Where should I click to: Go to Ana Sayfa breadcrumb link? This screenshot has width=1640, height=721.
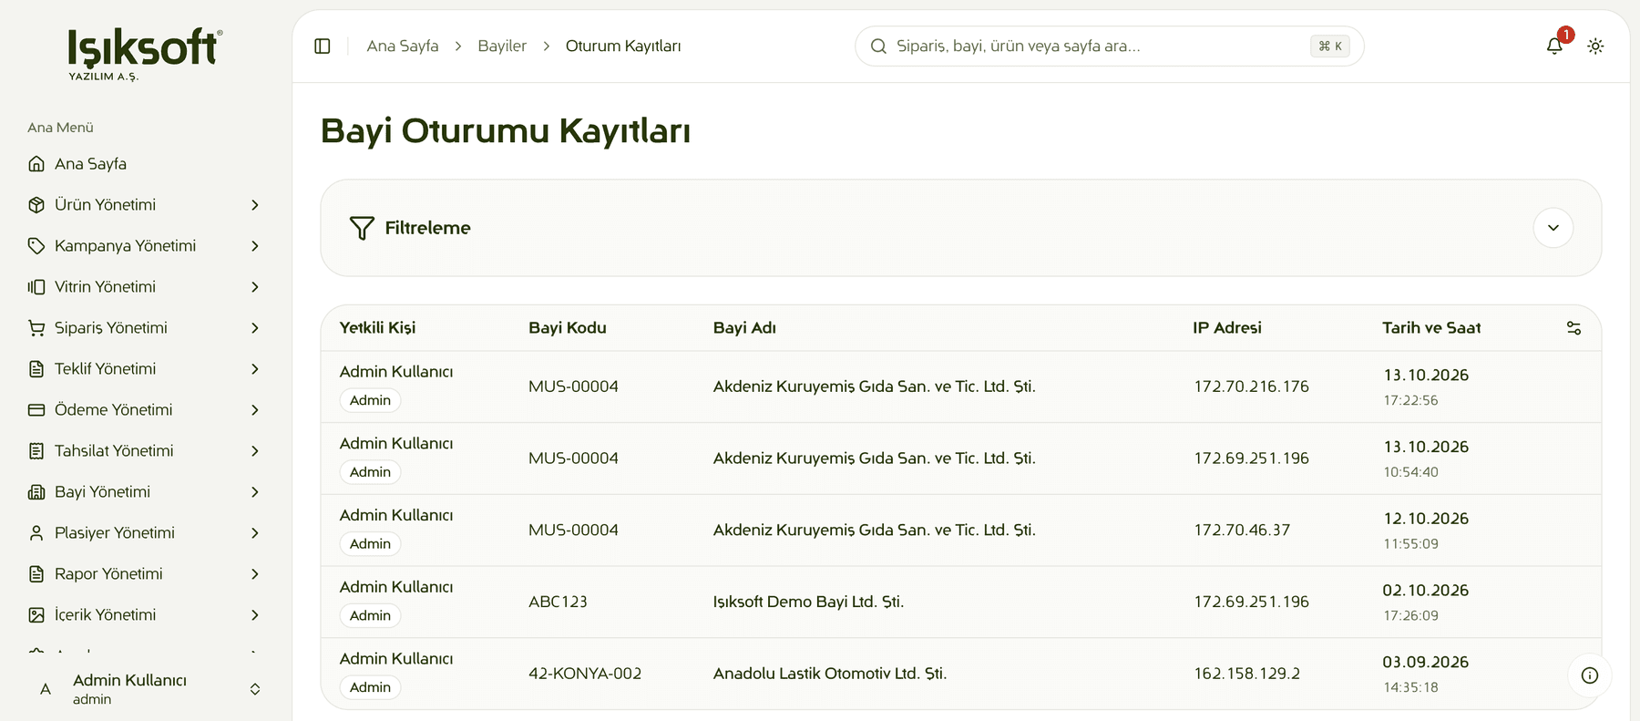[403, 46]
